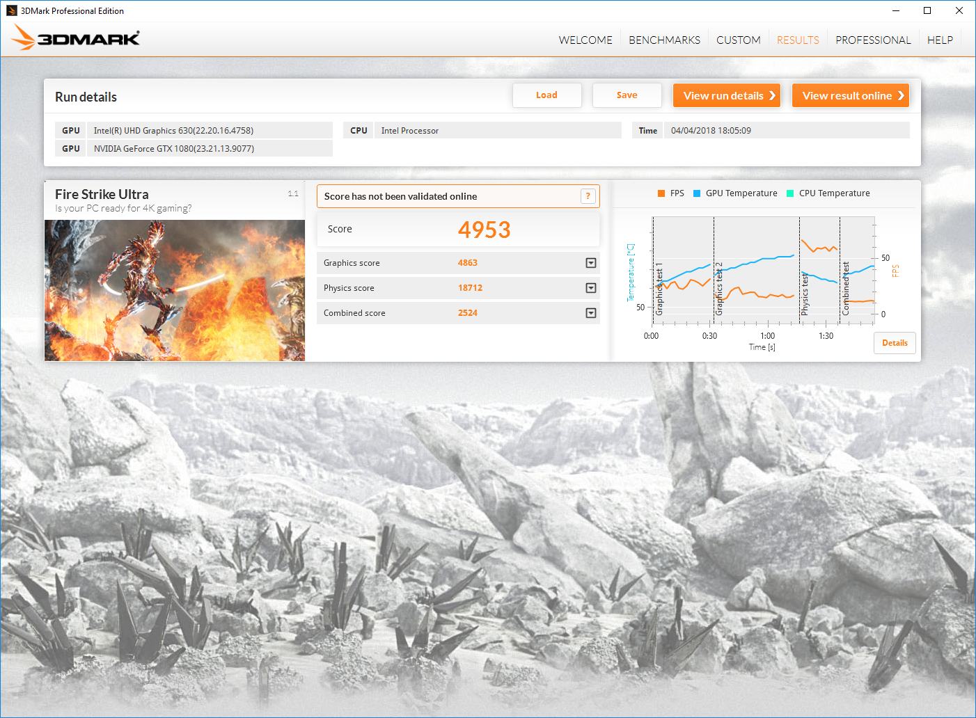Open the WELCOME tab

tap(585, 40)
